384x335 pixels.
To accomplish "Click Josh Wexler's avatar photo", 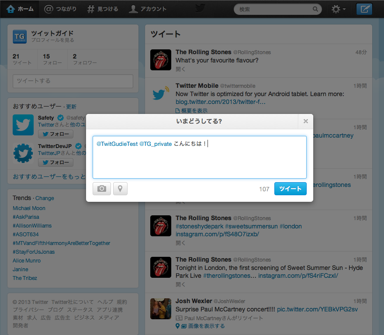I will pyautogui.click(x=161, y=309).
